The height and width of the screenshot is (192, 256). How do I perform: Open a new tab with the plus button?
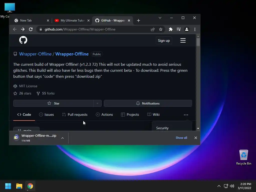pyautogui.click(x=138, y=20)
